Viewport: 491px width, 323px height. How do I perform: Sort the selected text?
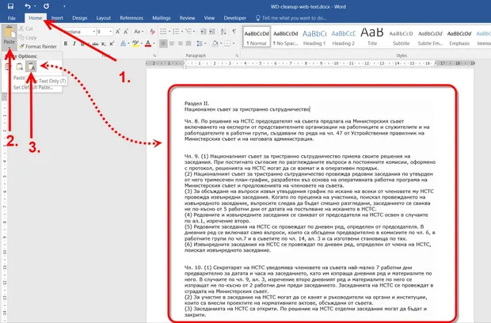pyautogui.click(x=223, y=32)
